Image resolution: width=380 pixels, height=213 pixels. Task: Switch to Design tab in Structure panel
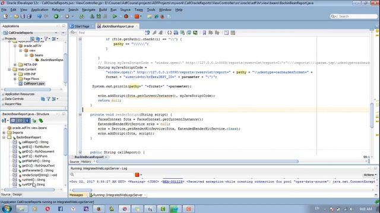tap(17, 195)
